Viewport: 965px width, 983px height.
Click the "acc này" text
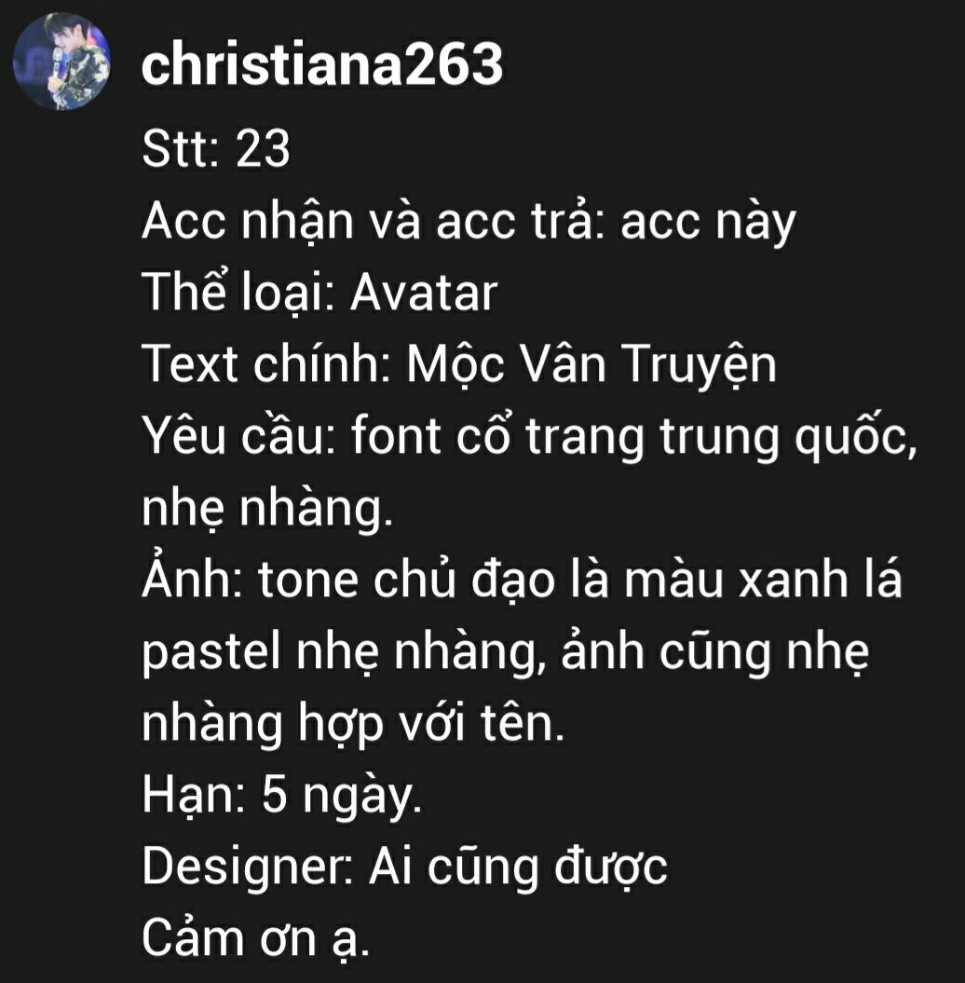coord(708,224)
